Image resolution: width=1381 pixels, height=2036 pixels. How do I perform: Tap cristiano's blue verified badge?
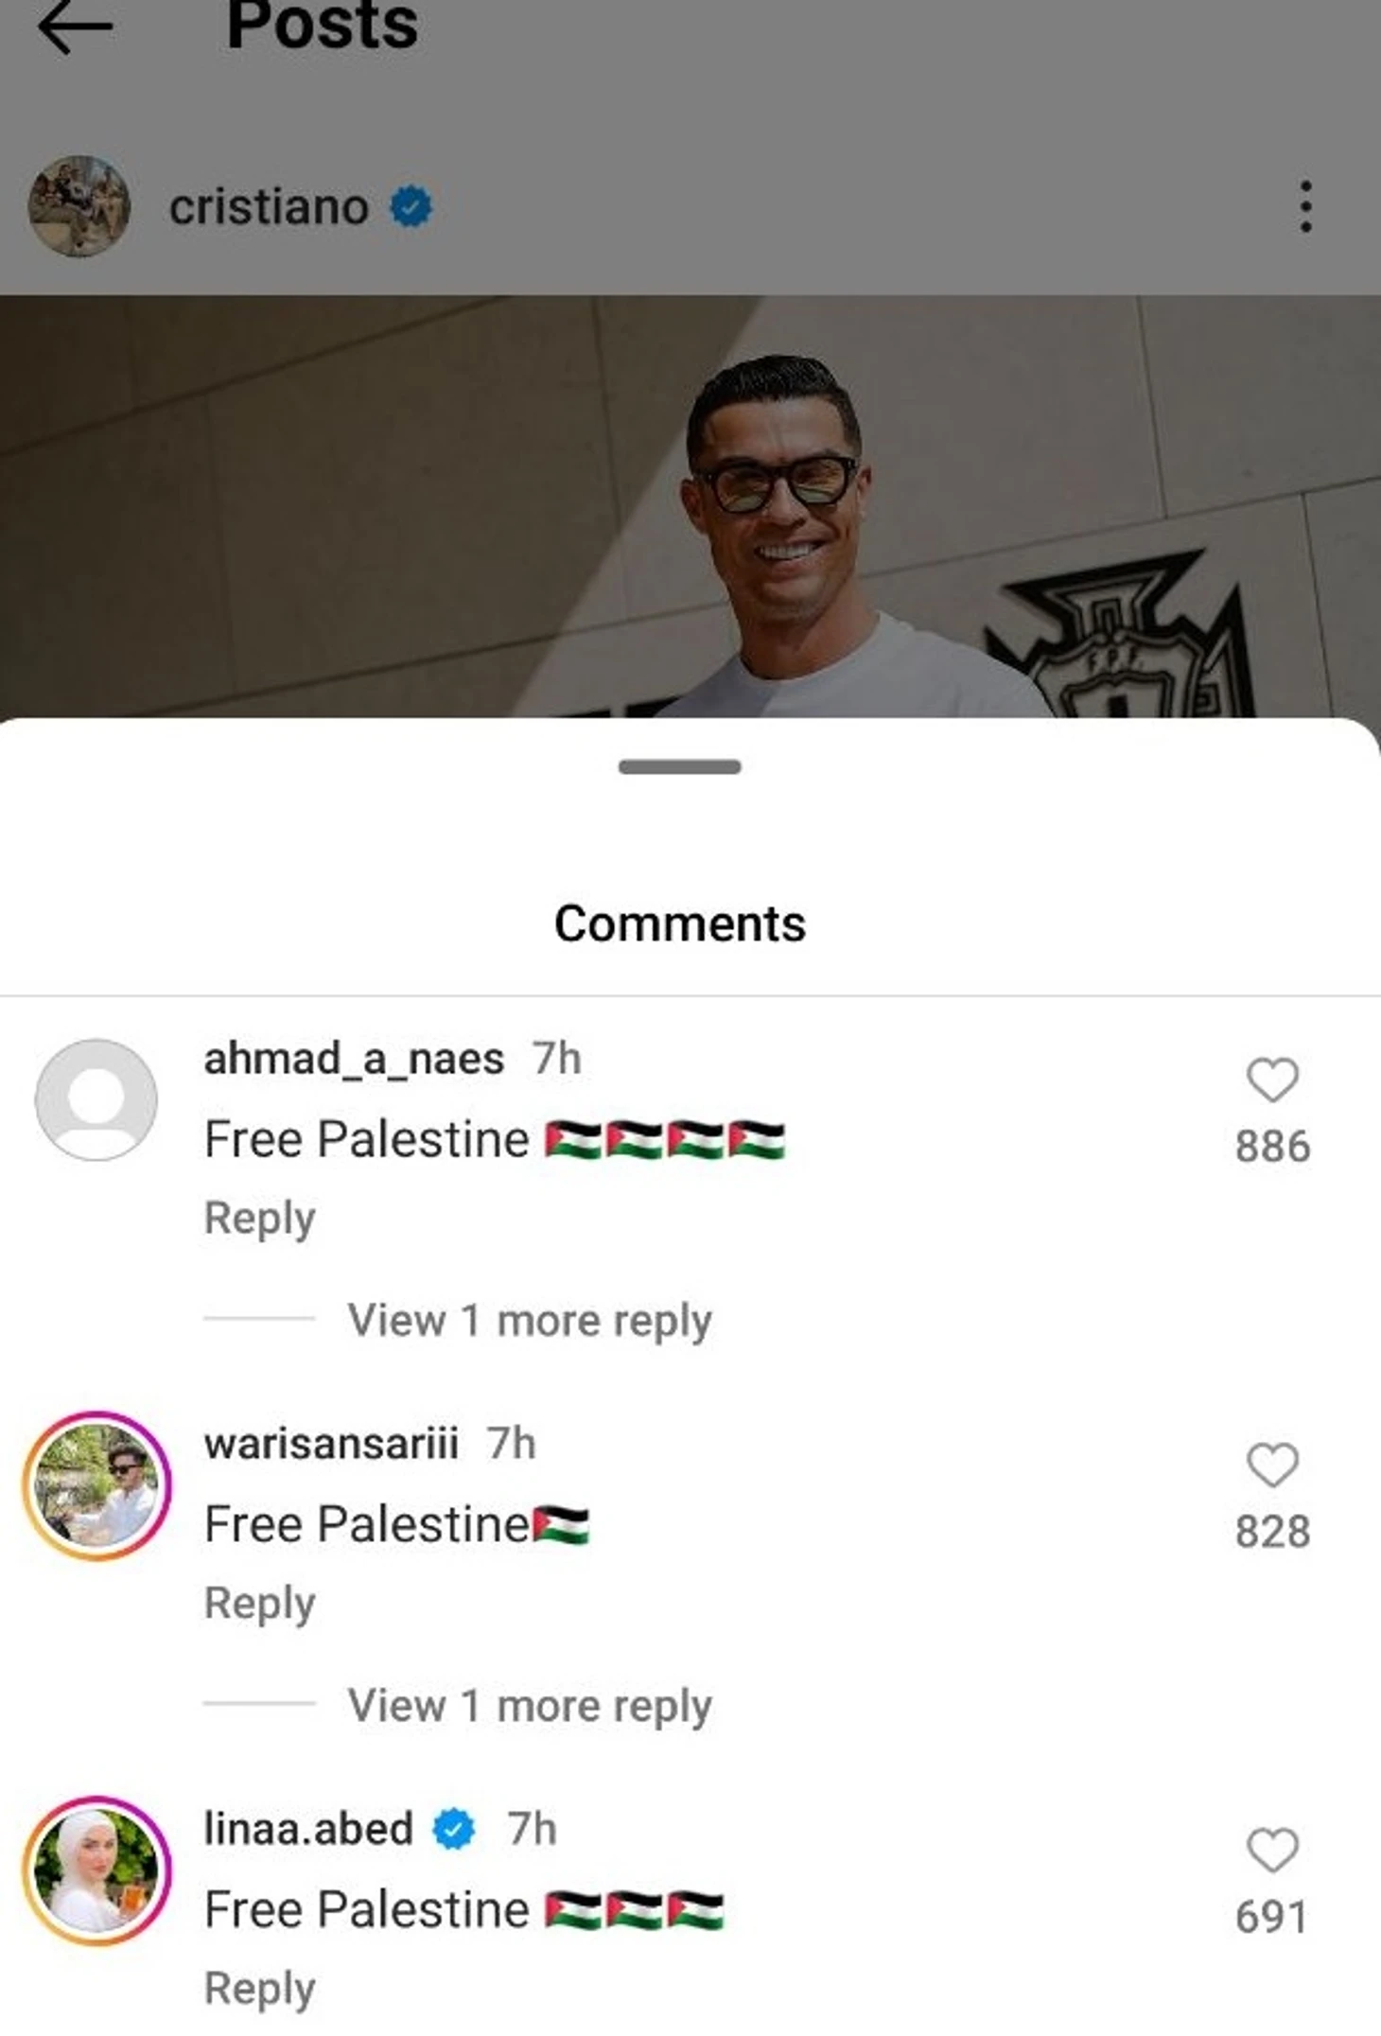click(411, 206)
